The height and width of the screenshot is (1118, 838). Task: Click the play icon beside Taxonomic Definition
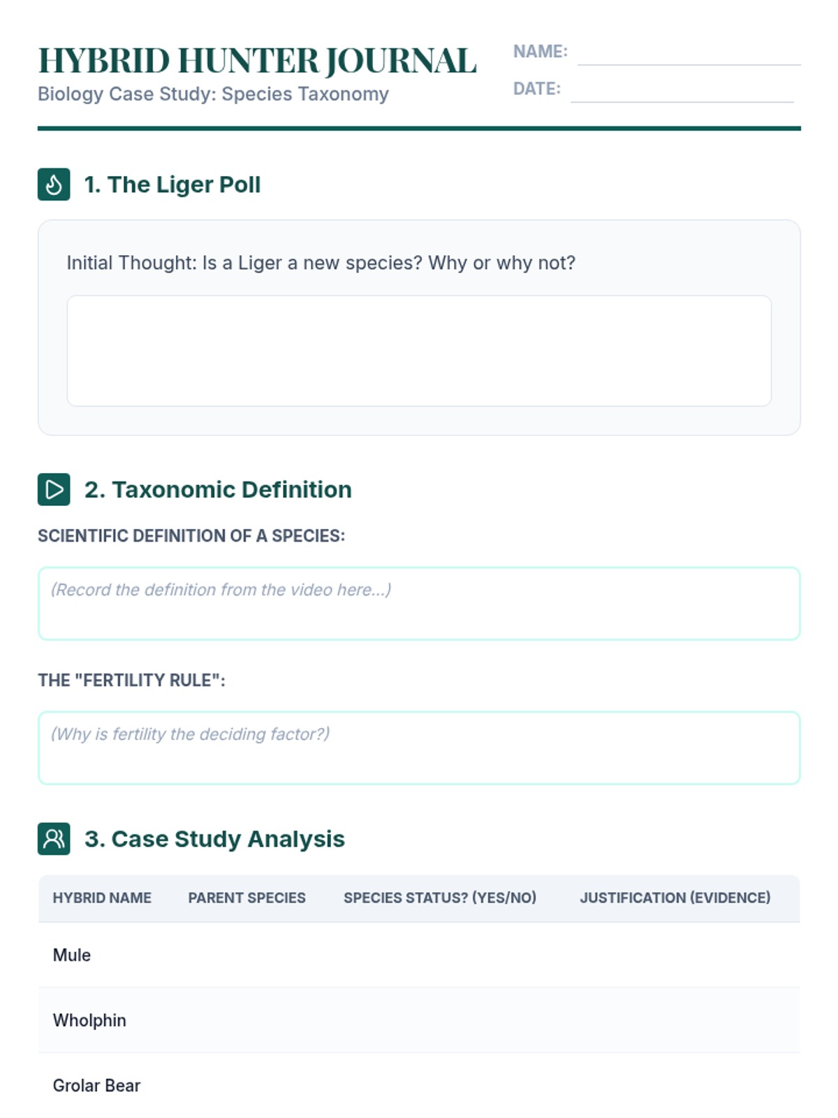[x=54, y=489]
